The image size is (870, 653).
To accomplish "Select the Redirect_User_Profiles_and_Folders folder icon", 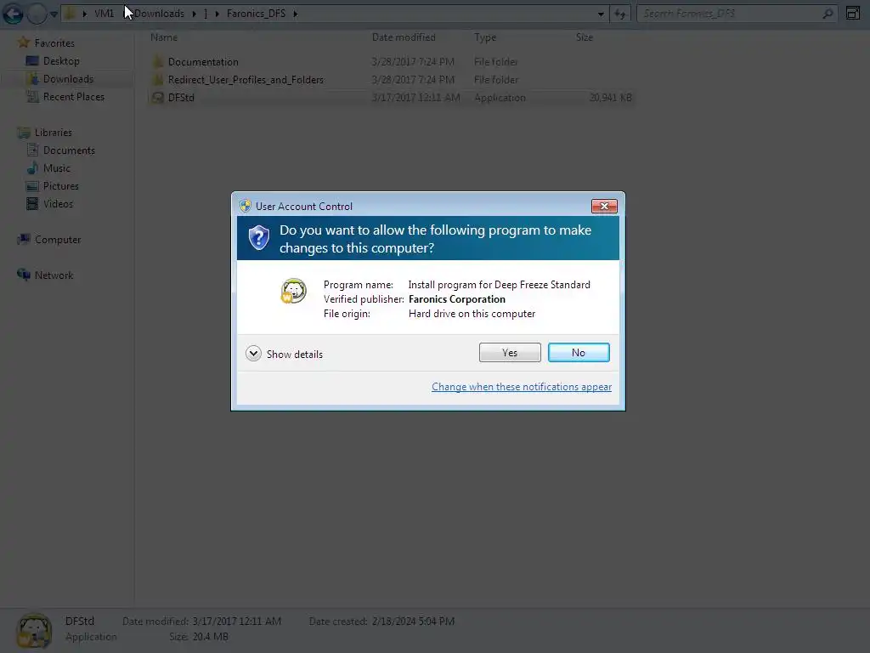I will (157, 79).
